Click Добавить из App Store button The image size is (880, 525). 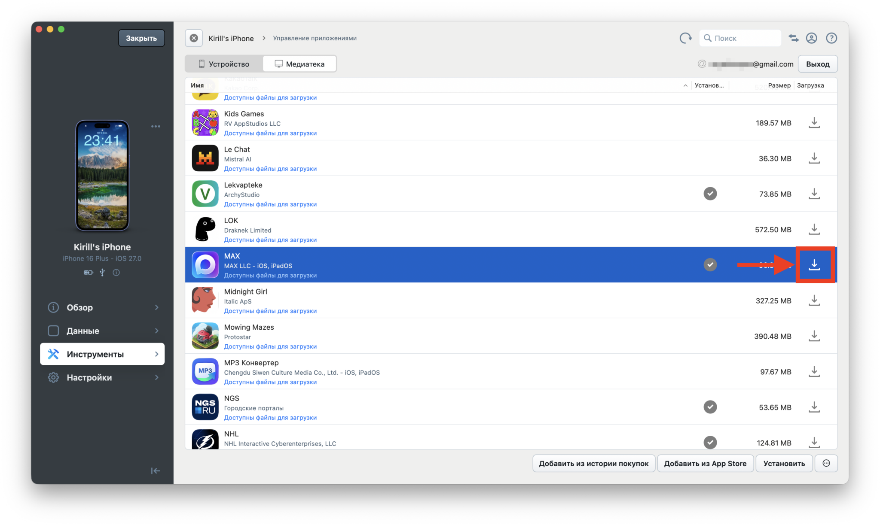(x=705, y=463)
